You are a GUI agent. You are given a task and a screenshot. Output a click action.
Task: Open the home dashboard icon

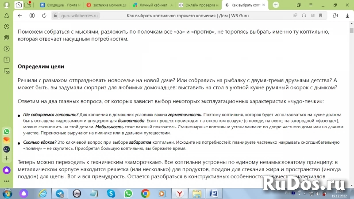point(19,5)
